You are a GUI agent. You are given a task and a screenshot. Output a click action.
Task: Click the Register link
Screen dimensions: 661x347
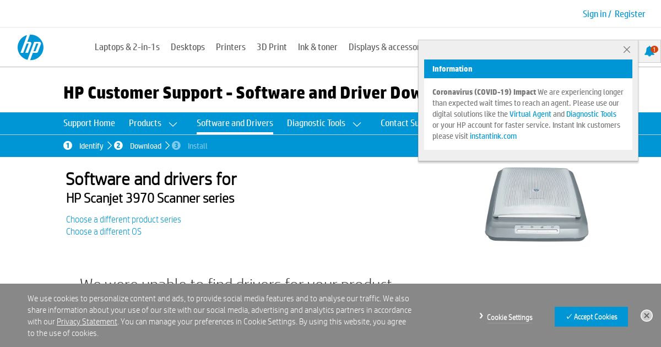[630, 14]
